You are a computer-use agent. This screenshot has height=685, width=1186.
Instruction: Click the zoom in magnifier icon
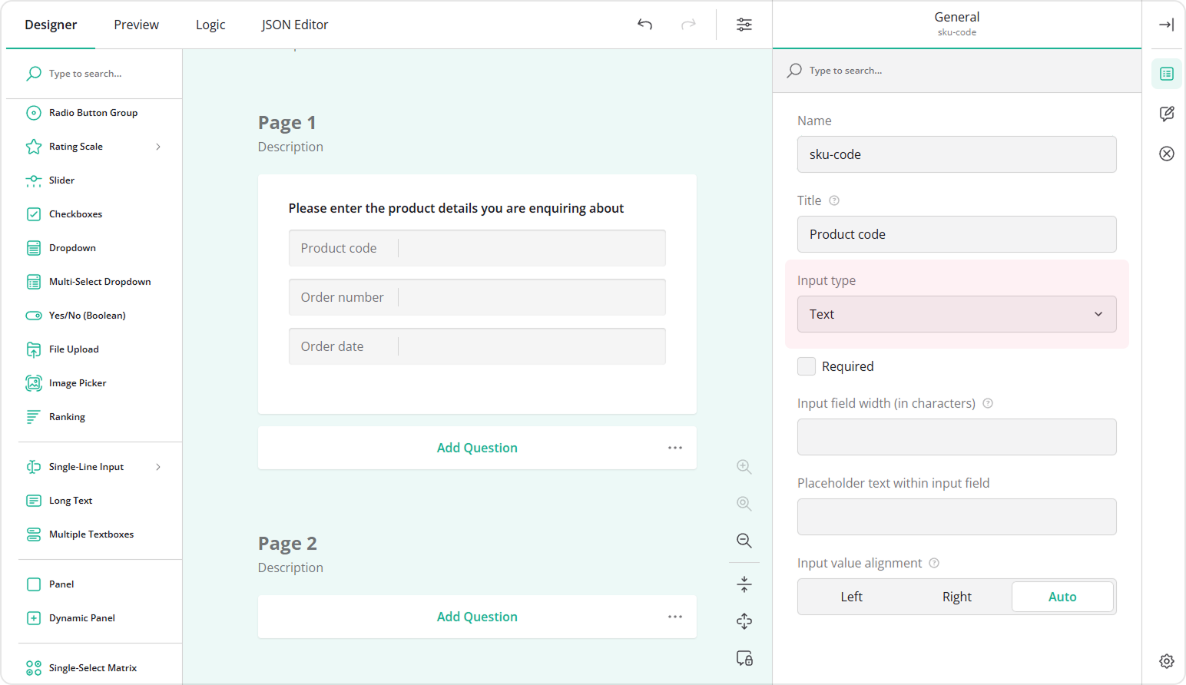(744, 467)
